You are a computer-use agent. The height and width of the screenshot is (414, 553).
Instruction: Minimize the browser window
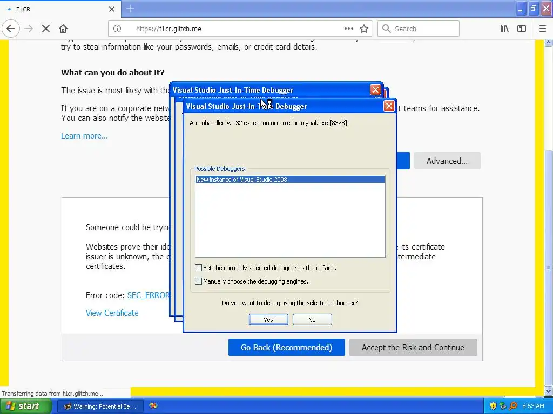pos(520,9)
